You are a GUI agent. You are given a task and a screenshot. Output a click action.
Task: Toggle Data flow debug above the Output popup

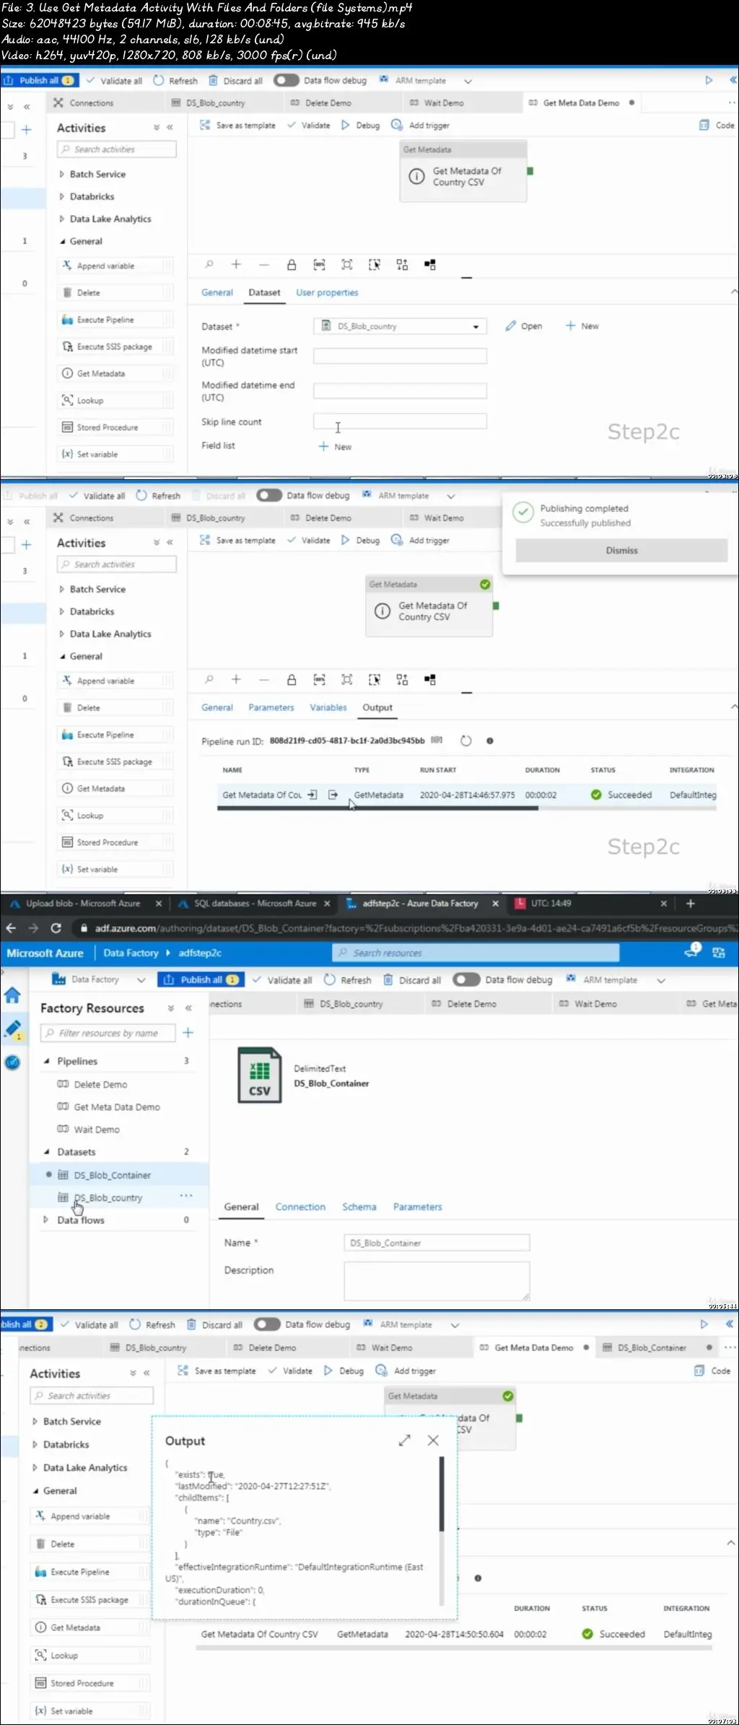click(267, 1324)
